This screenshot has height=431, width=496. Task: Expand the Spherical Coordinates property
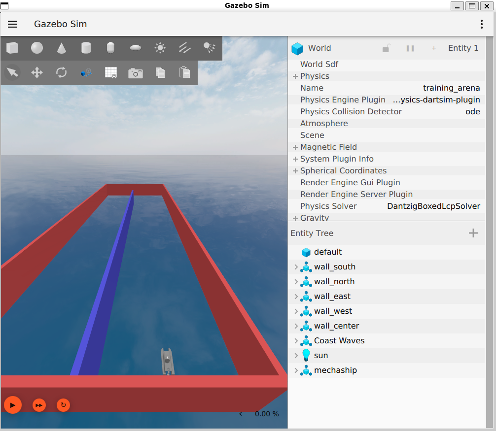[295, 170]
